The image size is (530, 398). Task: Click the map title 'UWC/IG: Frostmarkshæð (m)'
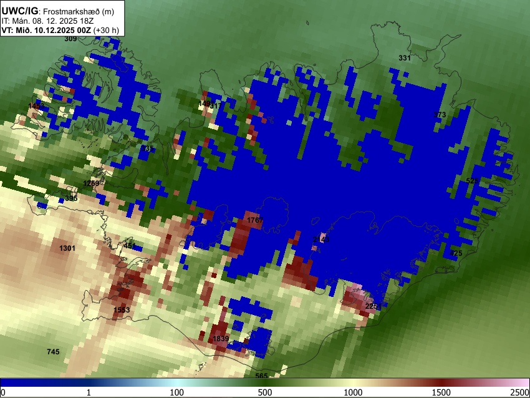[58, 11]
